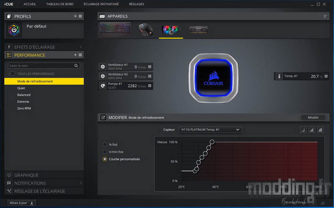Click the Ventilateur #1 fan icon
This screenshot has height=208, width=334.
(x=103, y=67)
